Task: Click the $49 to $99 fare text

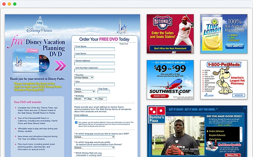Action: pyautogui.click(x=170, y=69)
